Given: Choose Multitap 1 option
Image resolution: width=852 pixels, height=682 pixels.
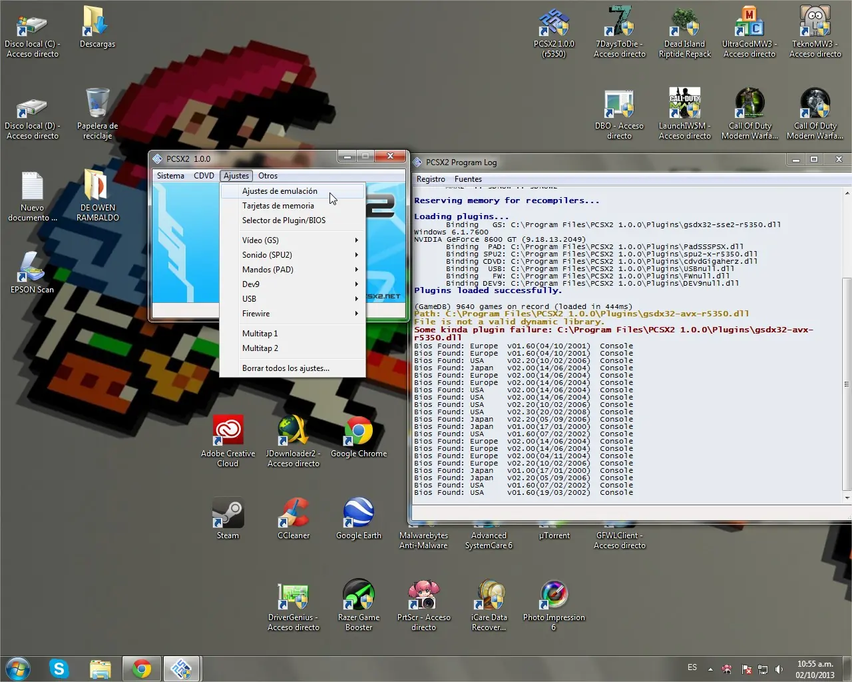Looking at the screenshot, I should pyautogui.click(x=293, y=334).
